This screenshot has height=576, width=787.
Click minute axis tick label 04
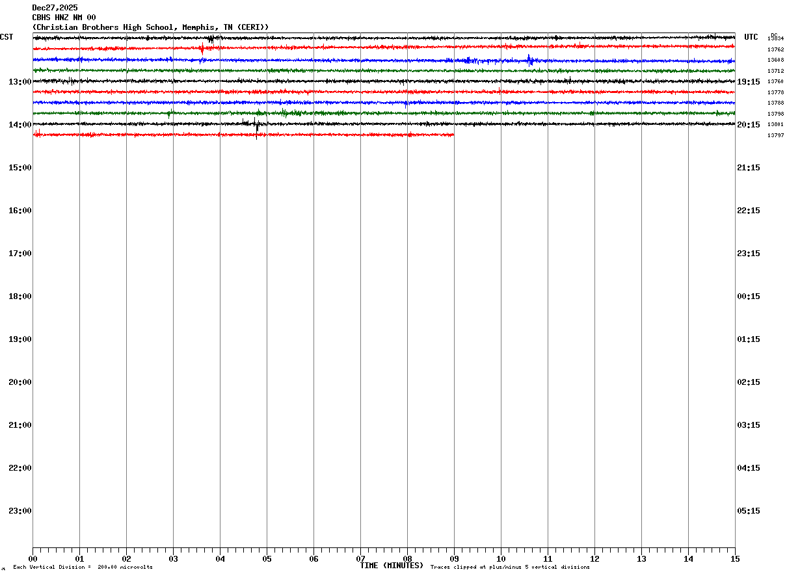point(220,558)
